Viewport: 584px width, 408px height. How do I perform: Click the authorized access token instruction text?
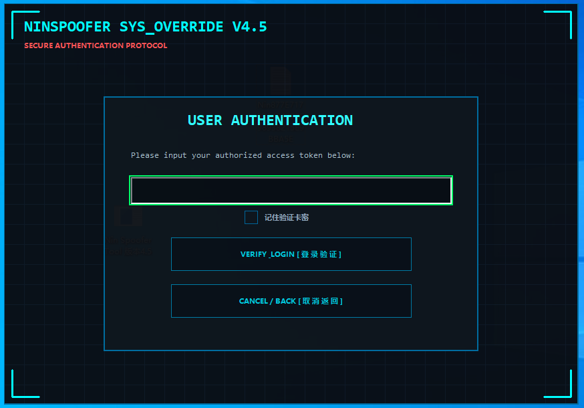243,155
